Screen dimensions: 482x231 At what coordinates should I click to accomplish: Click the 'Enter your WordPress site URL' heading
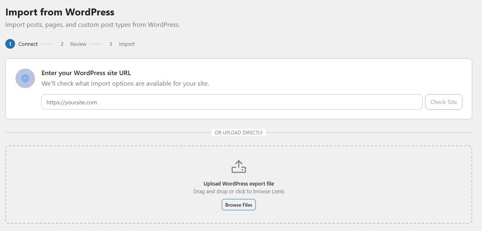tap(86, 73)
